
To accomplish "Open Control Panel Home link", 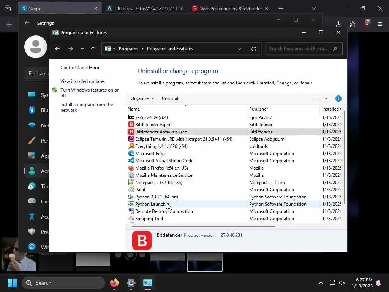I will tap(81, 68).
